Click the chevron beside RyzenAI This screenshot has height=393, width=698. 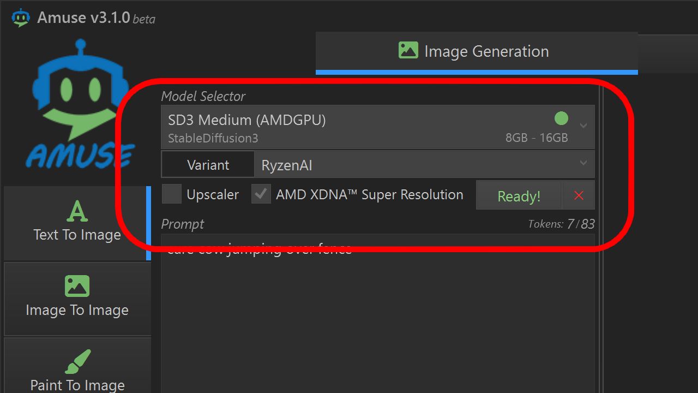tap(583, 164)
